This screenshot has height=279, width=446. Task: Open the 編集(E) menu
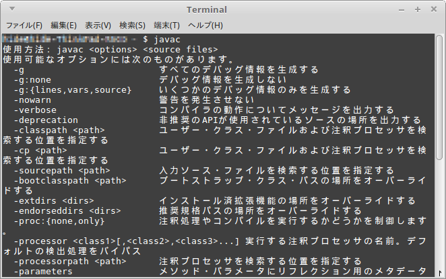(x=63, y=25)
